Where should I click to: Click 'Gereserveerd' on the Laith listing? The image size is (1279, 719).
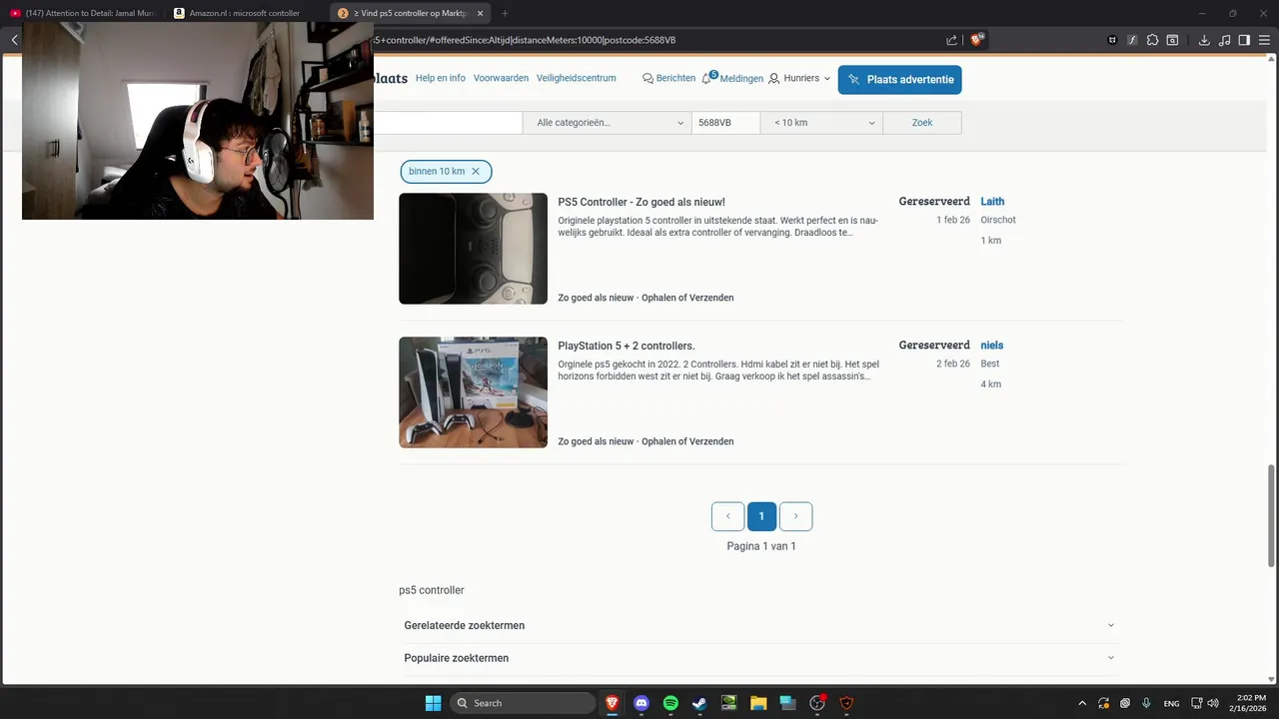pos(934,202)
